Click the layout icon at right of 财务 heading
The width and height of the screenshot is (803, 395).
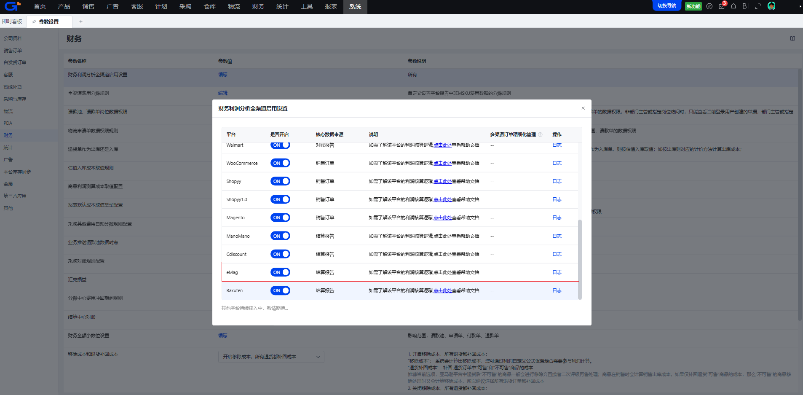pyautogui.click(x=792, y=38)
